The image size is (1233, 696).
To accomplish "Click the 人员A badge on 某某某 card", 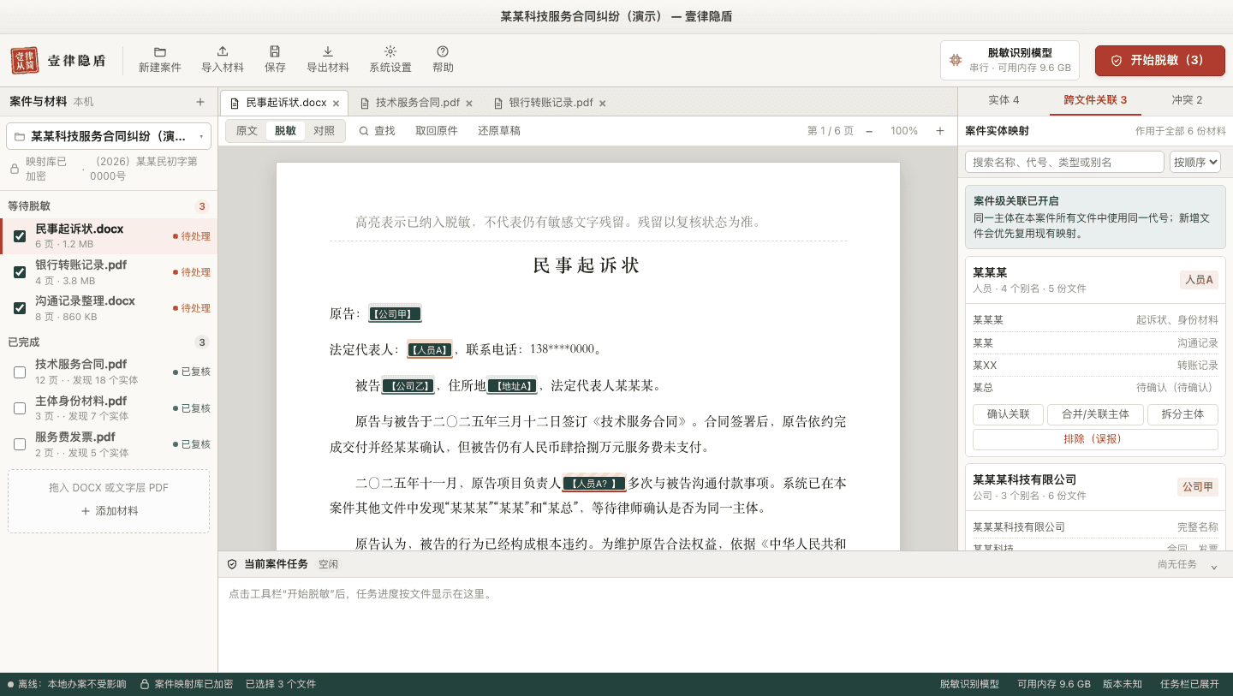I will click(x=1199, y=280).
